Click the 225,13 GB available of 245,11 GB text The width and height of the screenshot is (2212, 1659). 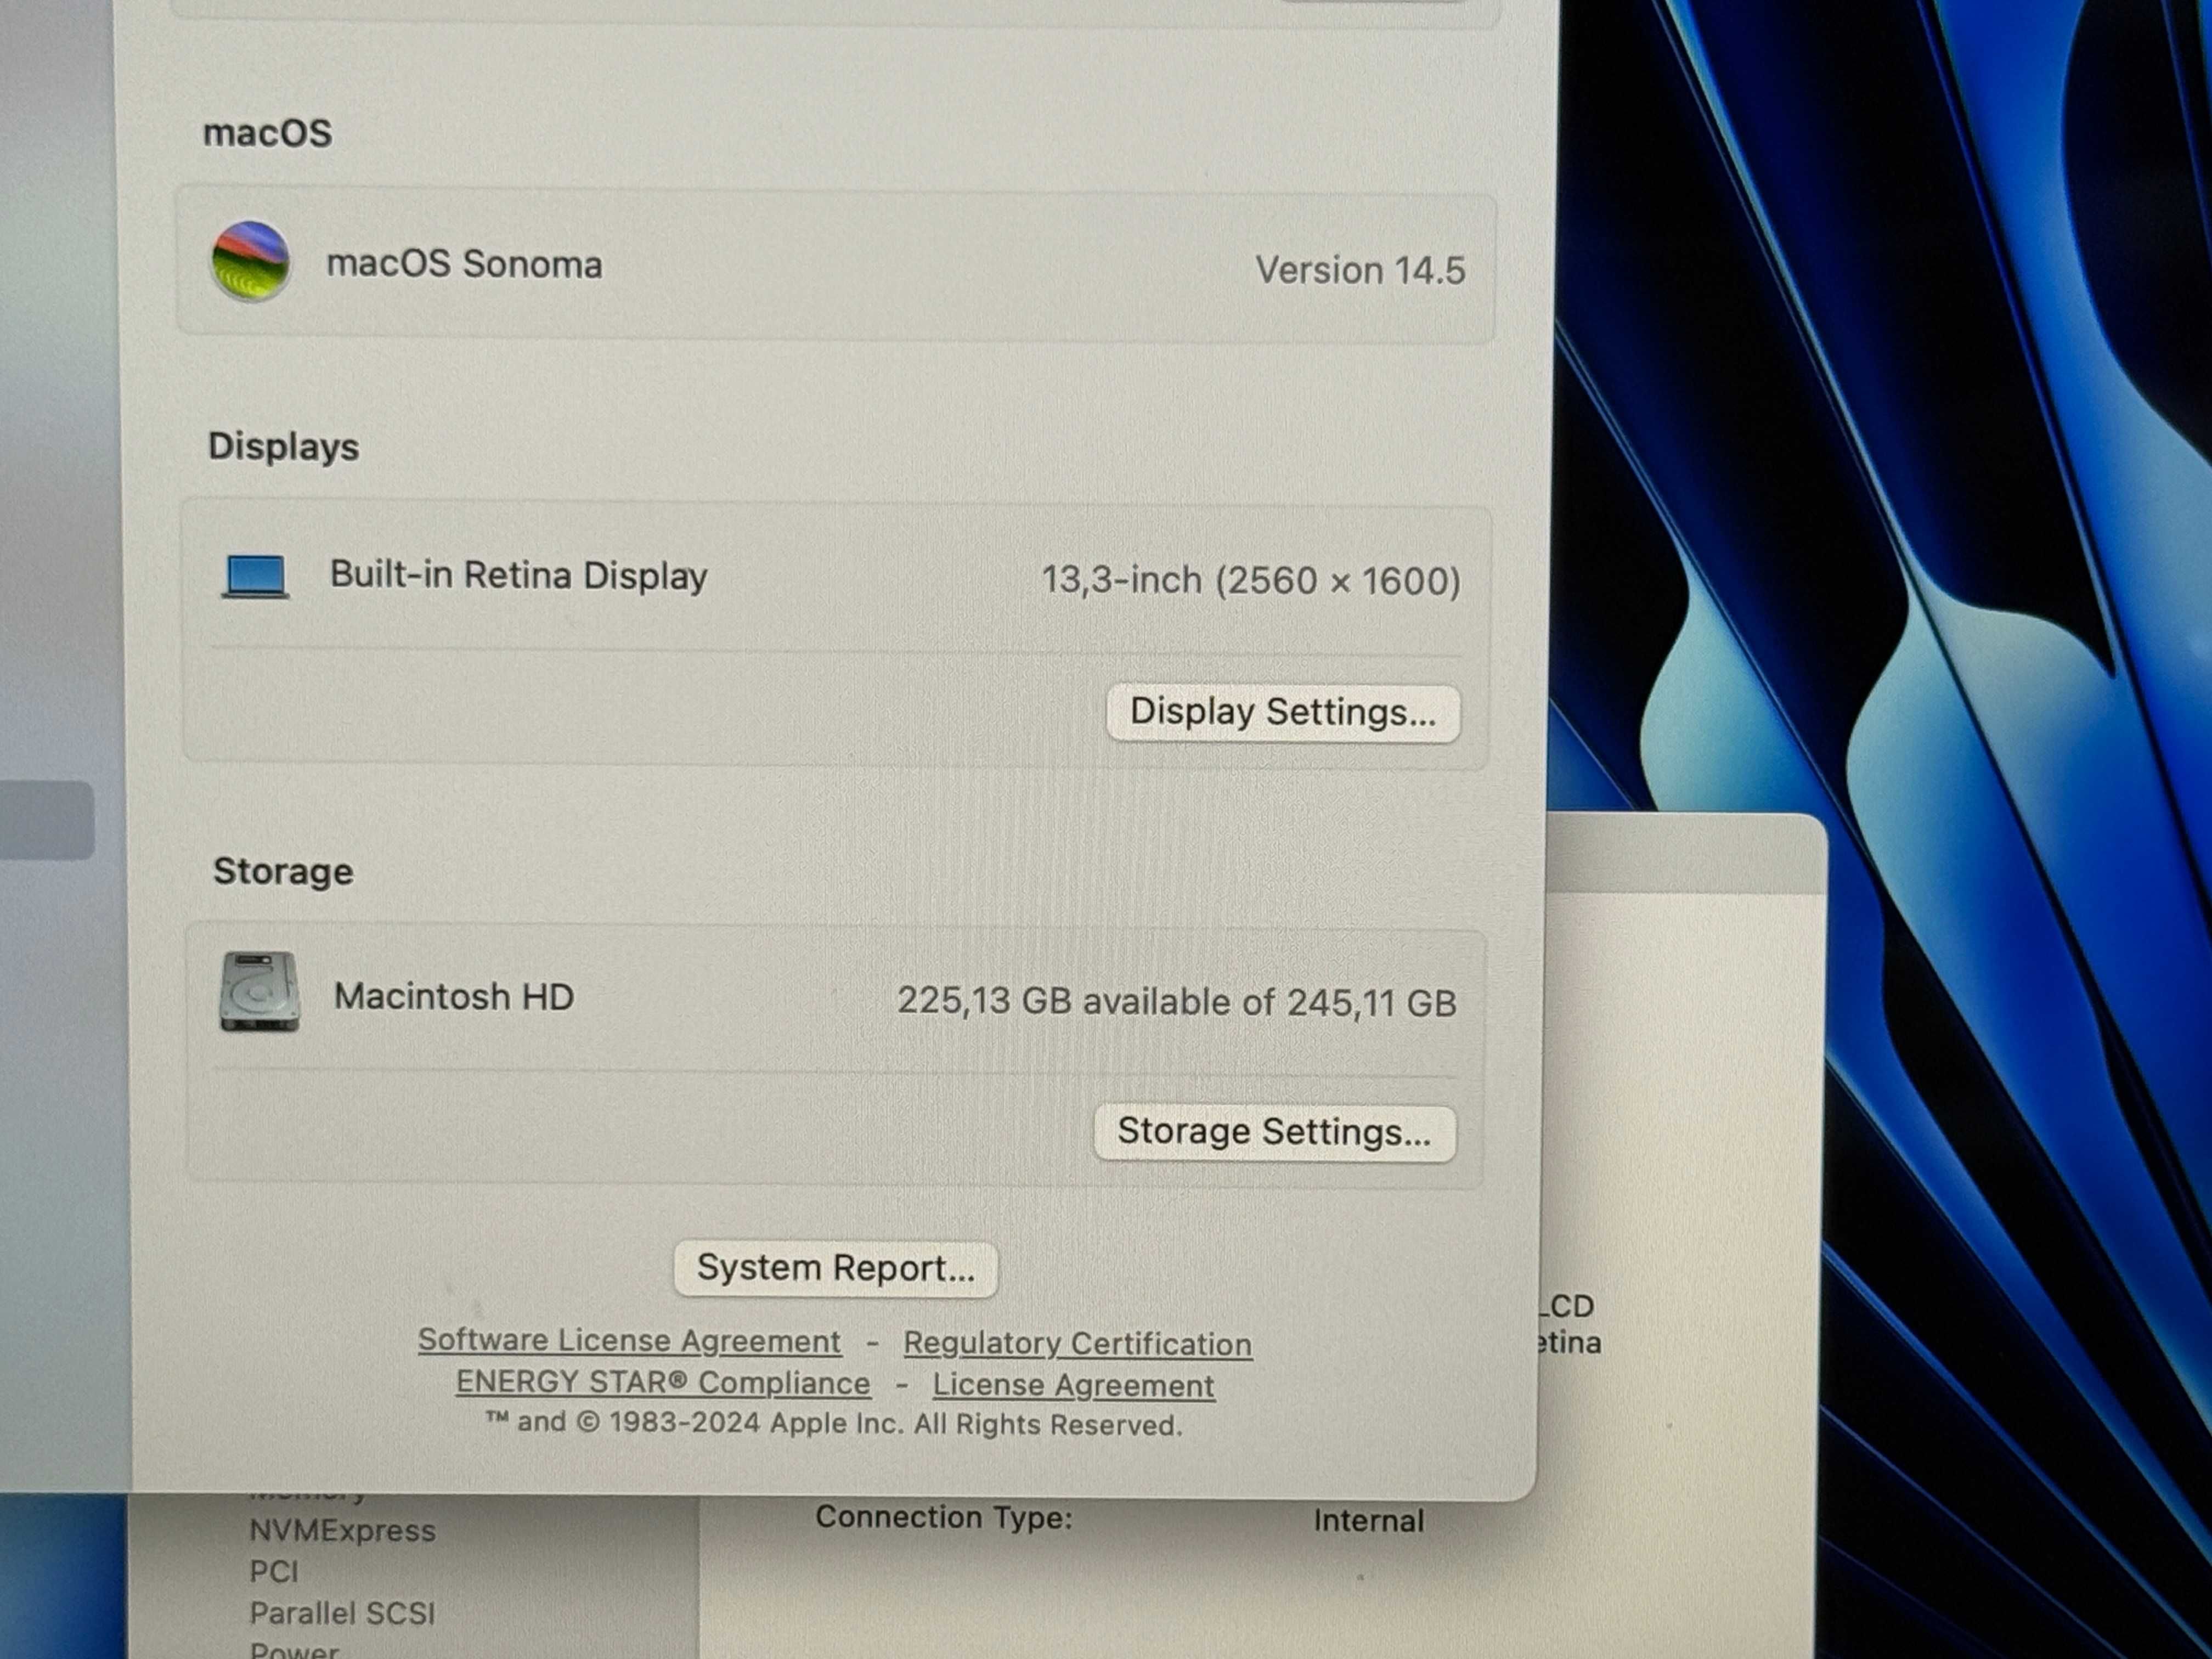click(1176, 1001)
